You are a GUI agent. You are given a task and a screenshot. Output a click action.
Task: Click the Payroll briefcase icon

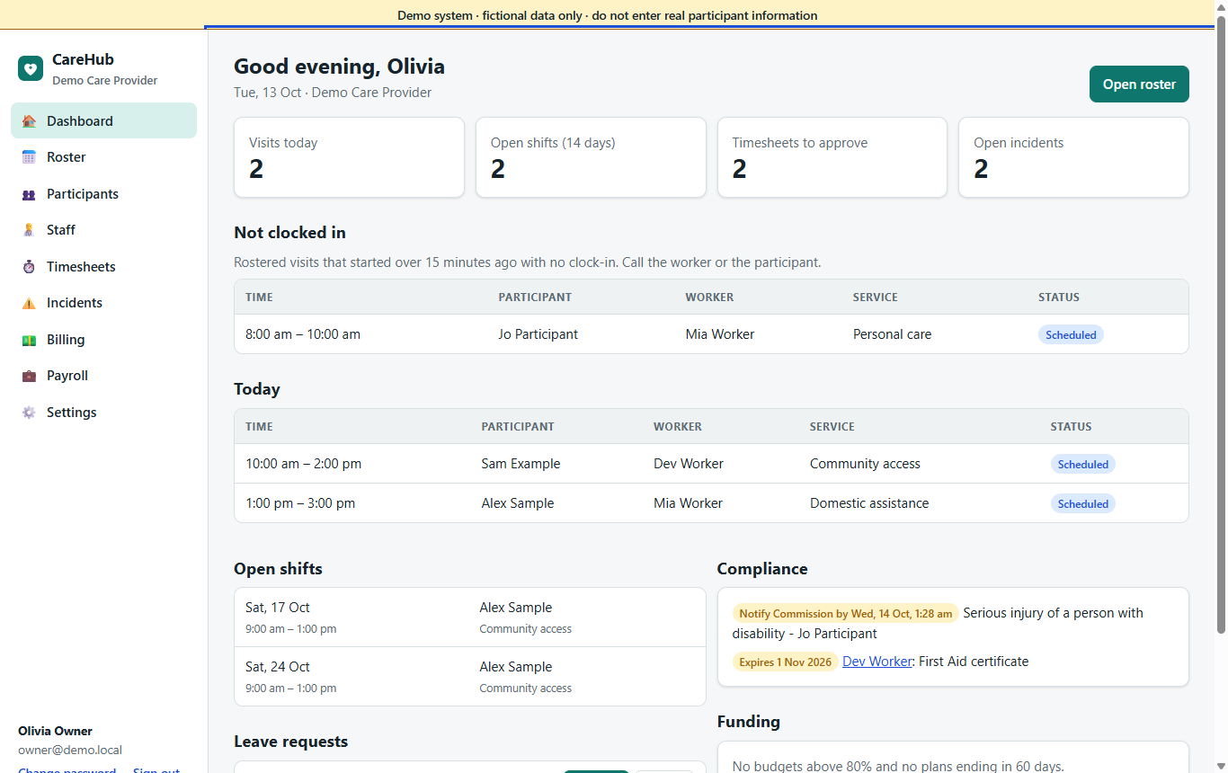point(29,376)
